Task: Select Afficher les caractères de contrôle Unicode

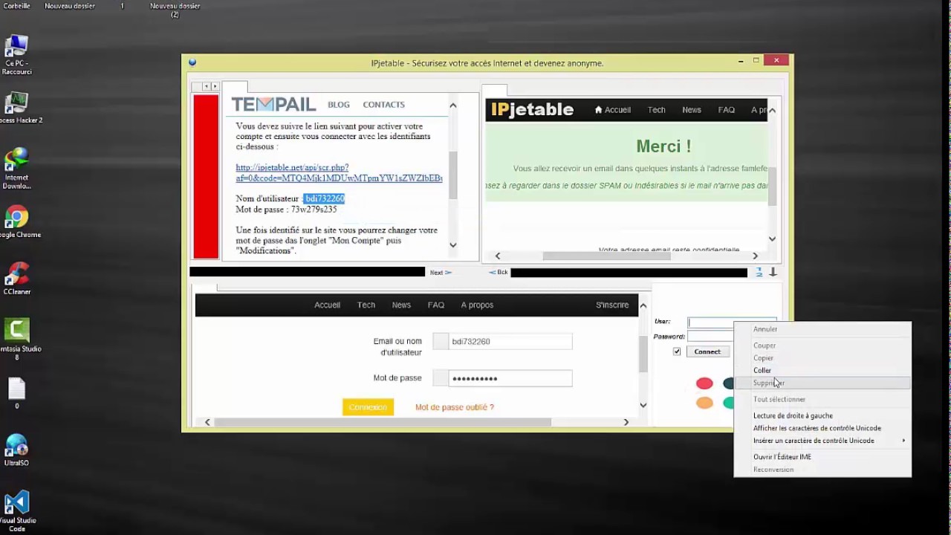Action: point(822,428)
